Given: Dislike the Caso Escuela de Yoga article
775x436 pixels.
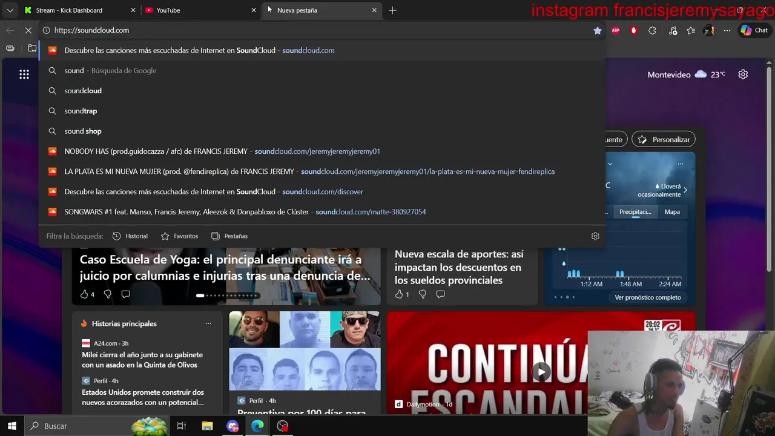Looking at the screenshot, I should pos(107,294).
